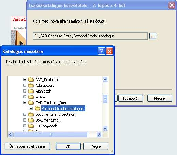Click the Adtsupport folder icon
Viewport: 177px width, 155px height.
coord(31,85)
